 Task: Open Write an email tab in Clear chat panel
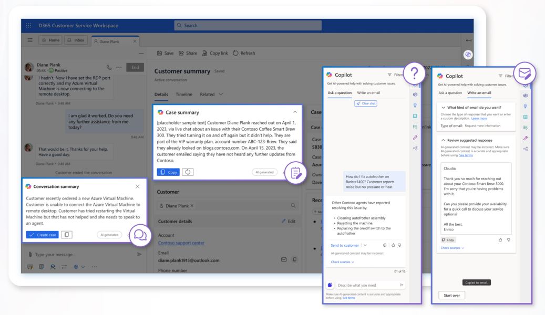[x=368, y=93]
